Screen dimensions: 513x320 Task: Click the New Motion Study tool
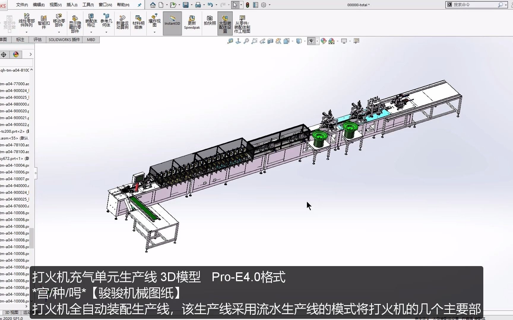122,22
